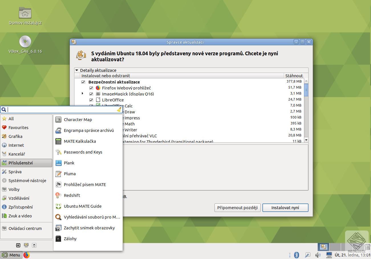Click Připomenout později button
Image resolution: width=371 pixels, height=259 pixels.
click(x=237, y=208)
